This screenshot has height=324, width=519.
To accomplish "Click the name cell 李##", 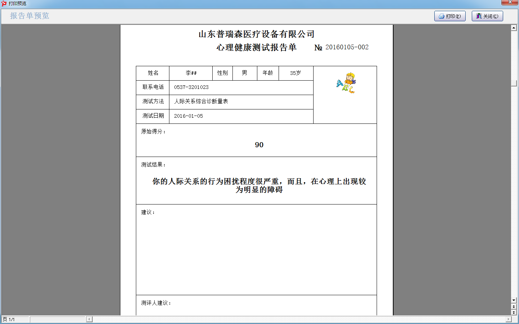I will pos(191,73).
